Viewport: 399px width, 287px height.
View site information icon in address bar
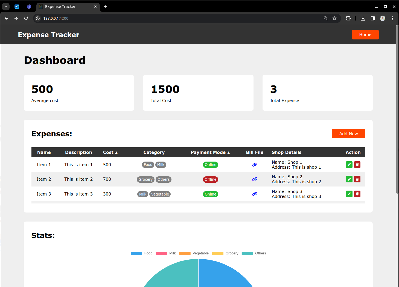[x=38, y=18]
